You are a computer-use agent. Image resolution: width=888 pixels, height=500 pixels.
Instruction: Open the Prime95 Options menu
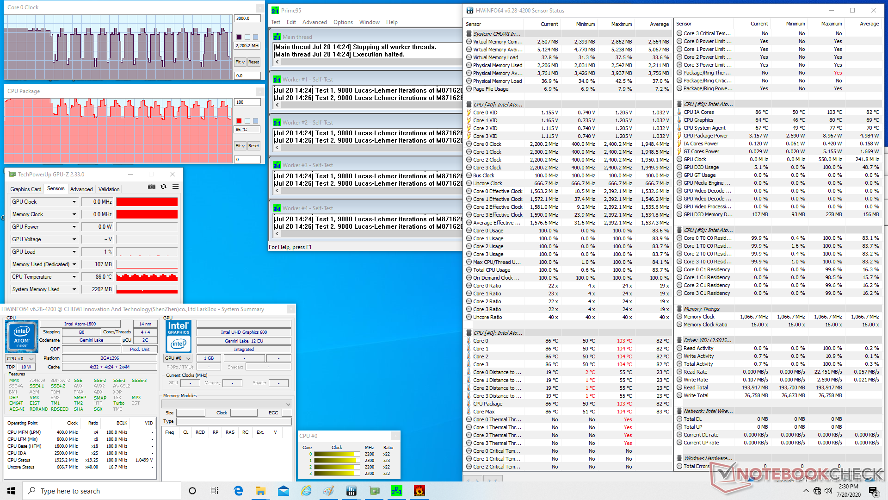(343, 22)
